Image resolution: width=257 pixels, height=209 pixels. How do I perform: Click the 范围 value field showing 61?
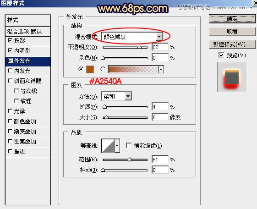pos(160,159)
